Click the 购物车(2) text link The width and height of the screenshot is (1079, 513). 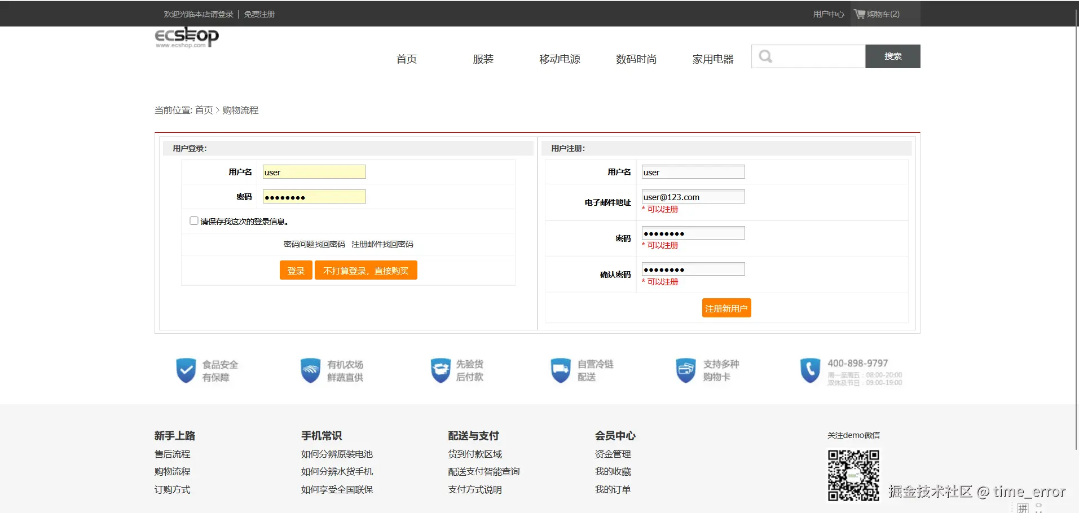(x=883, y=14)
